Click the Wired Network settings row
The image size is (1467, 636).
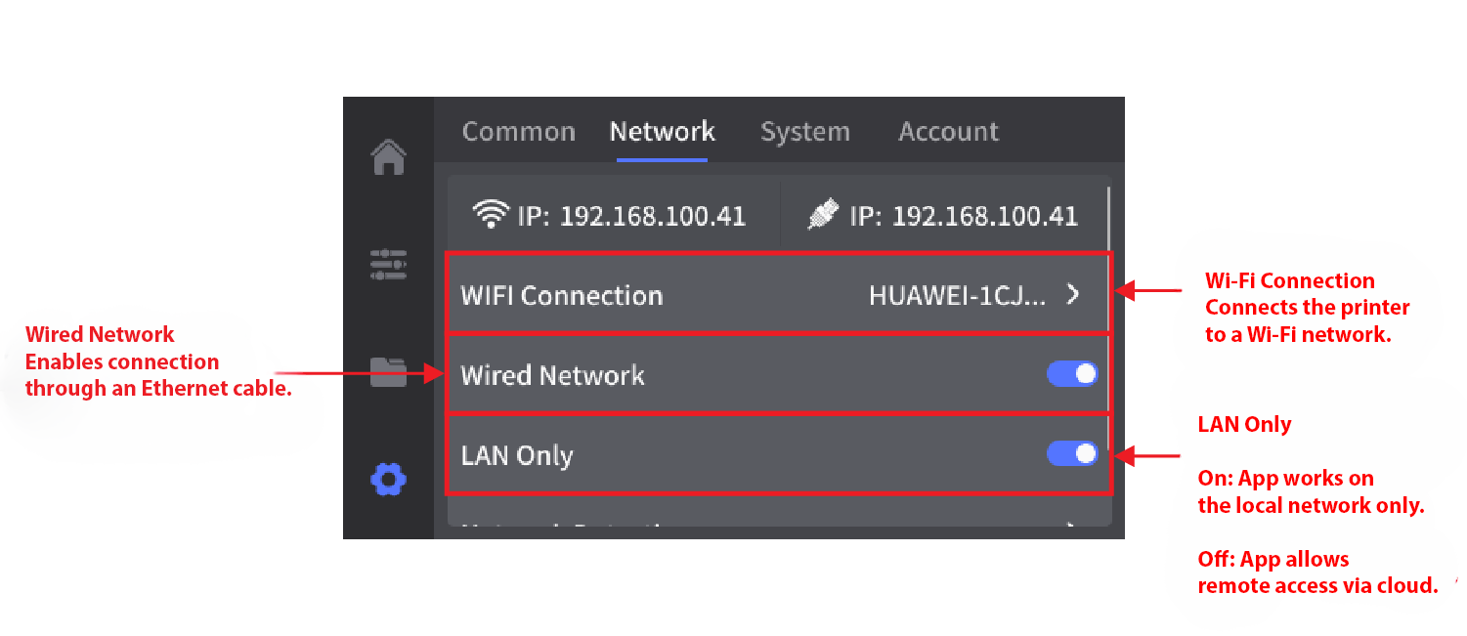[684, 373]
